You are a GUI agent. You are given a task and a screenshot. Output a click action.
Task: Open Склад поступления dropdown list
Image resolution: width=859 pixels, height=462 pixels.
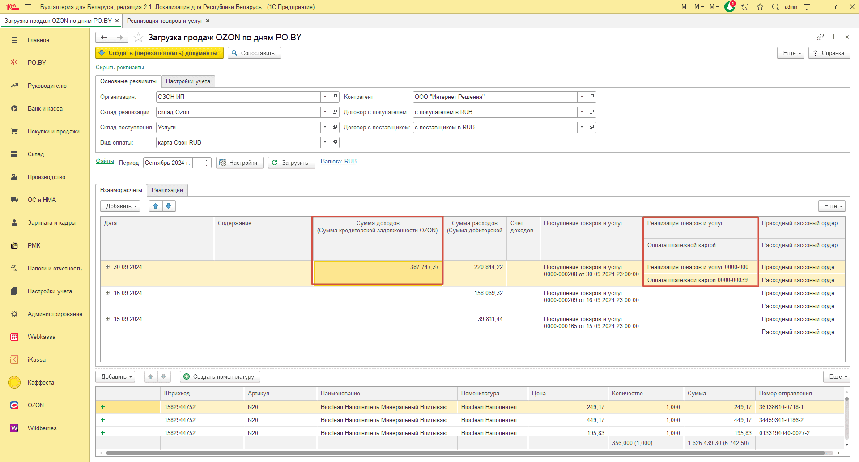click(x=325, y=128)
